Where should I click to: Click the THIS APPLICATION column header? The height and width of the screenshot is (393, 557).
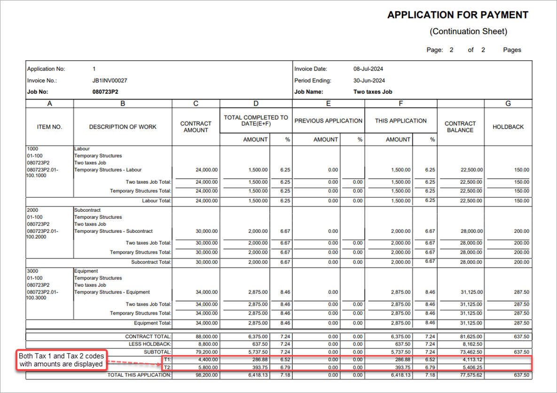coord(400,121)
